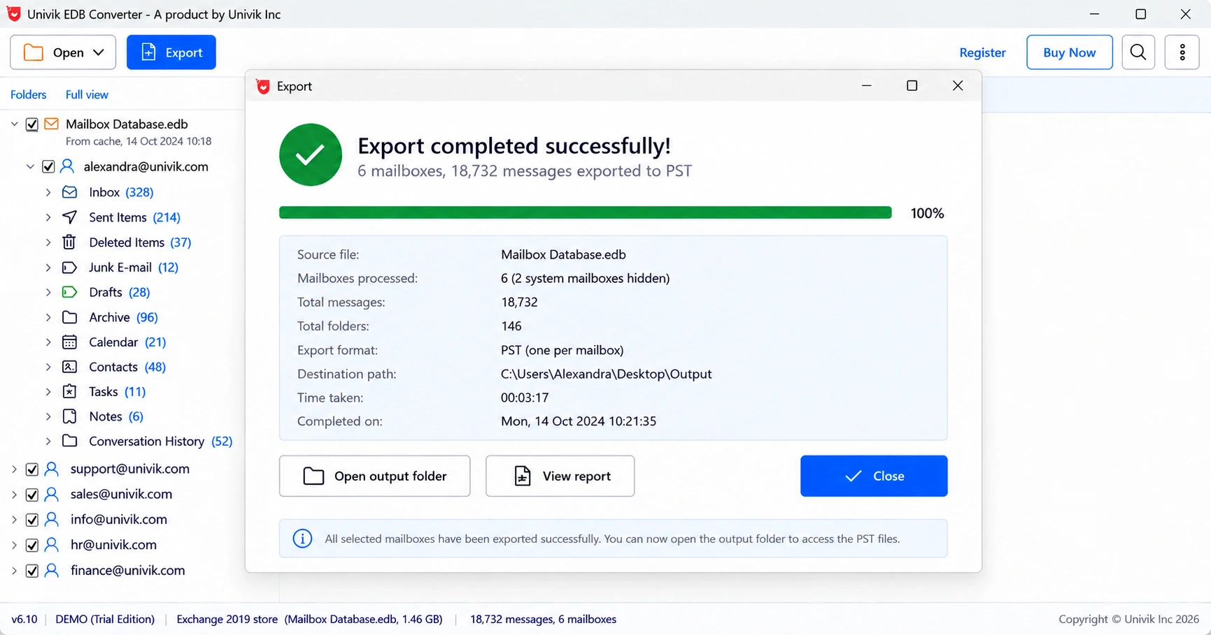Image resolution: width=1211 pixels, height=635 pixels.
Task: Click the Univik logo in the Export dialog title
Action: click(x=263, y=86)
